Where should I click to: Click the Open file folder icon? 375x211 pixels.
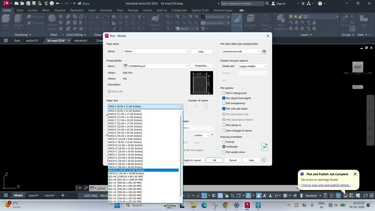[22, 4]
